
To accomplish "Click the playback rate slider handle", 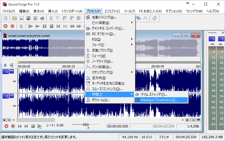I will tap(86, 124).
